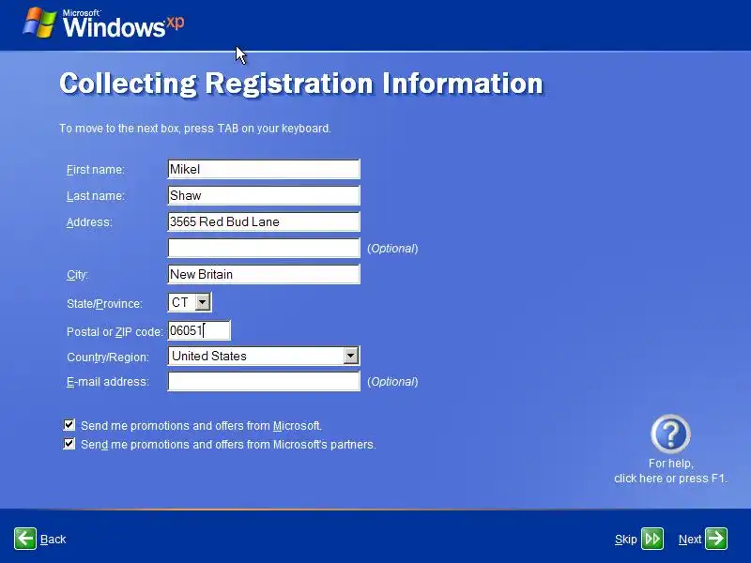Click the Windows XP logo
This screenshot has height=563, width=751.
104,23
